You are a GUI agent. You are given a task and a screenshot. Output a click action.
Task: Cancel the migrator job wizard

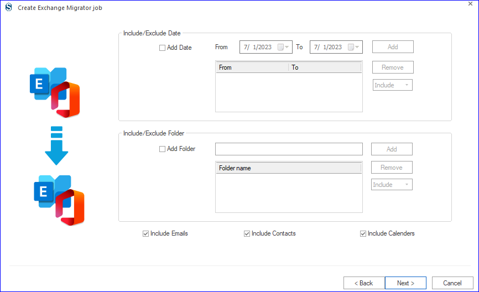(x=452, y=283)
